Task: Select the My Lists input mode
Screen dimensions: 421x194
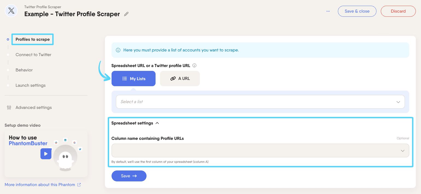Action: click(134, 79)
